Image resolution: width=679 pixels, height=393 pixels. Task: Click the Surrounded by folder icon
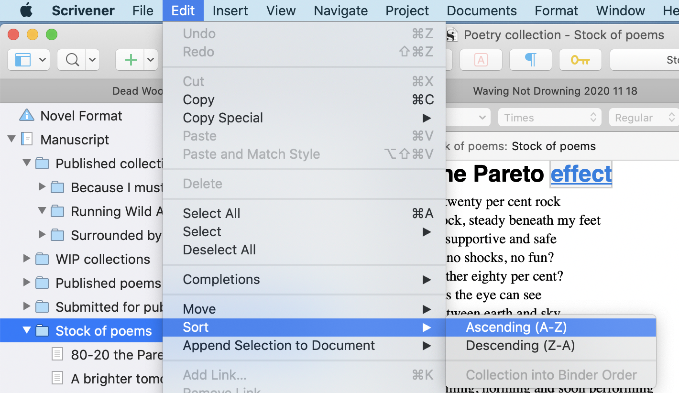tap(57, 235)
